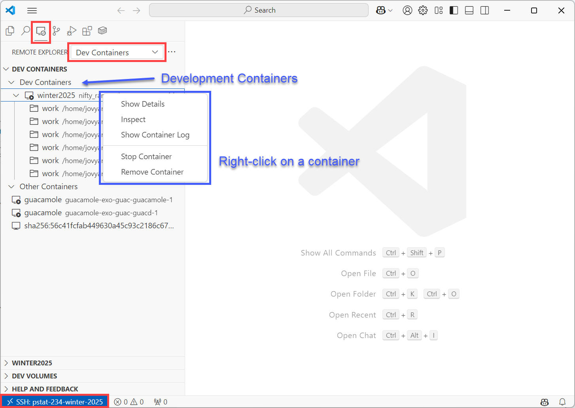The height and width of the screenshot is (408, 575).
Task: Collapse the winter2025 container tree item
Action: click(x=16, y=95)
